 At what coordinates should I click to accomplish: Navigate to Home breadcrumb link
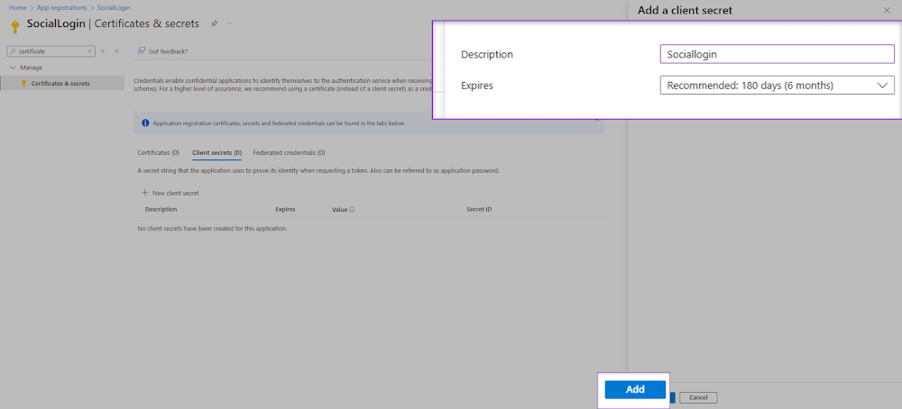tap(16, 7)
